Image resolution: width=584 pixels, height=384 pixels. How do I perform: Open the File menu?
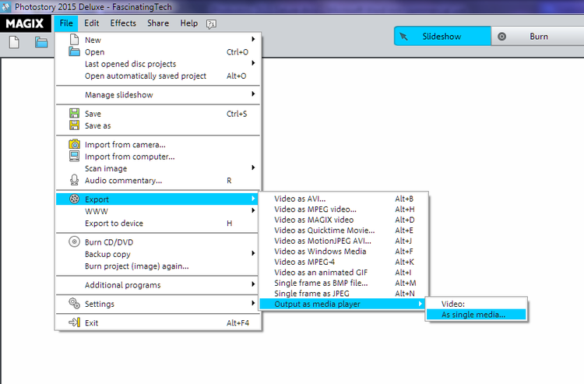click(x=66, y=23)
